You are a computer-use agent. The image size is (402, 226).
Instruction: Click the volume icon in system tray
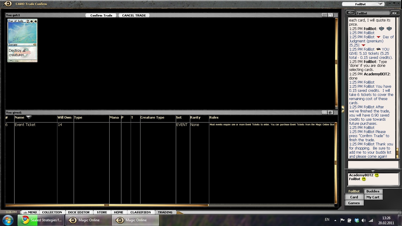pos(363,220)
